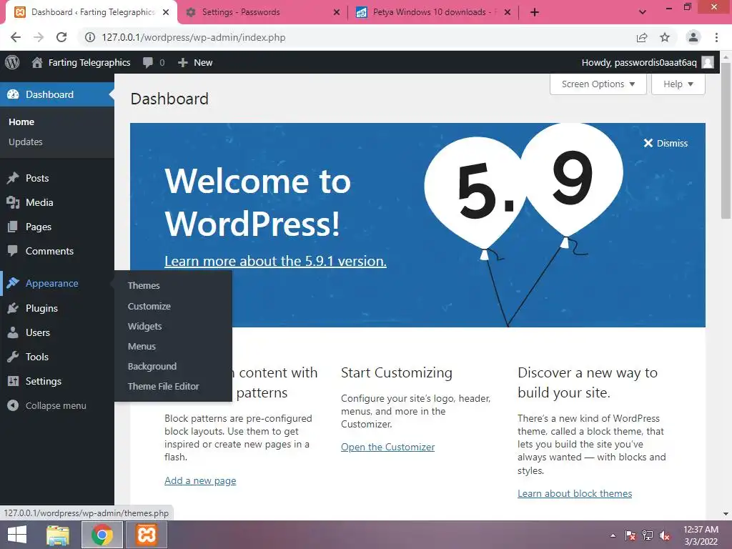
Task: Select Themes in Appearance submenu
Action: pos(144,285)
